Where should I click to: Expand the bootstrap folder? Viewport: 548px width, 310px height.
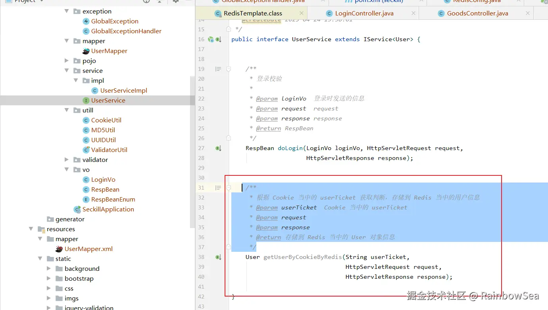(x=49, y=279)
